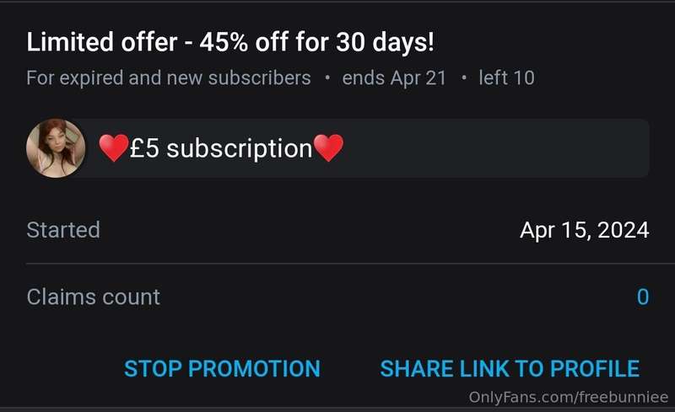675x412 pixels.
Task: Select the £5 subscription message text
Action: [x=221, y=148]
